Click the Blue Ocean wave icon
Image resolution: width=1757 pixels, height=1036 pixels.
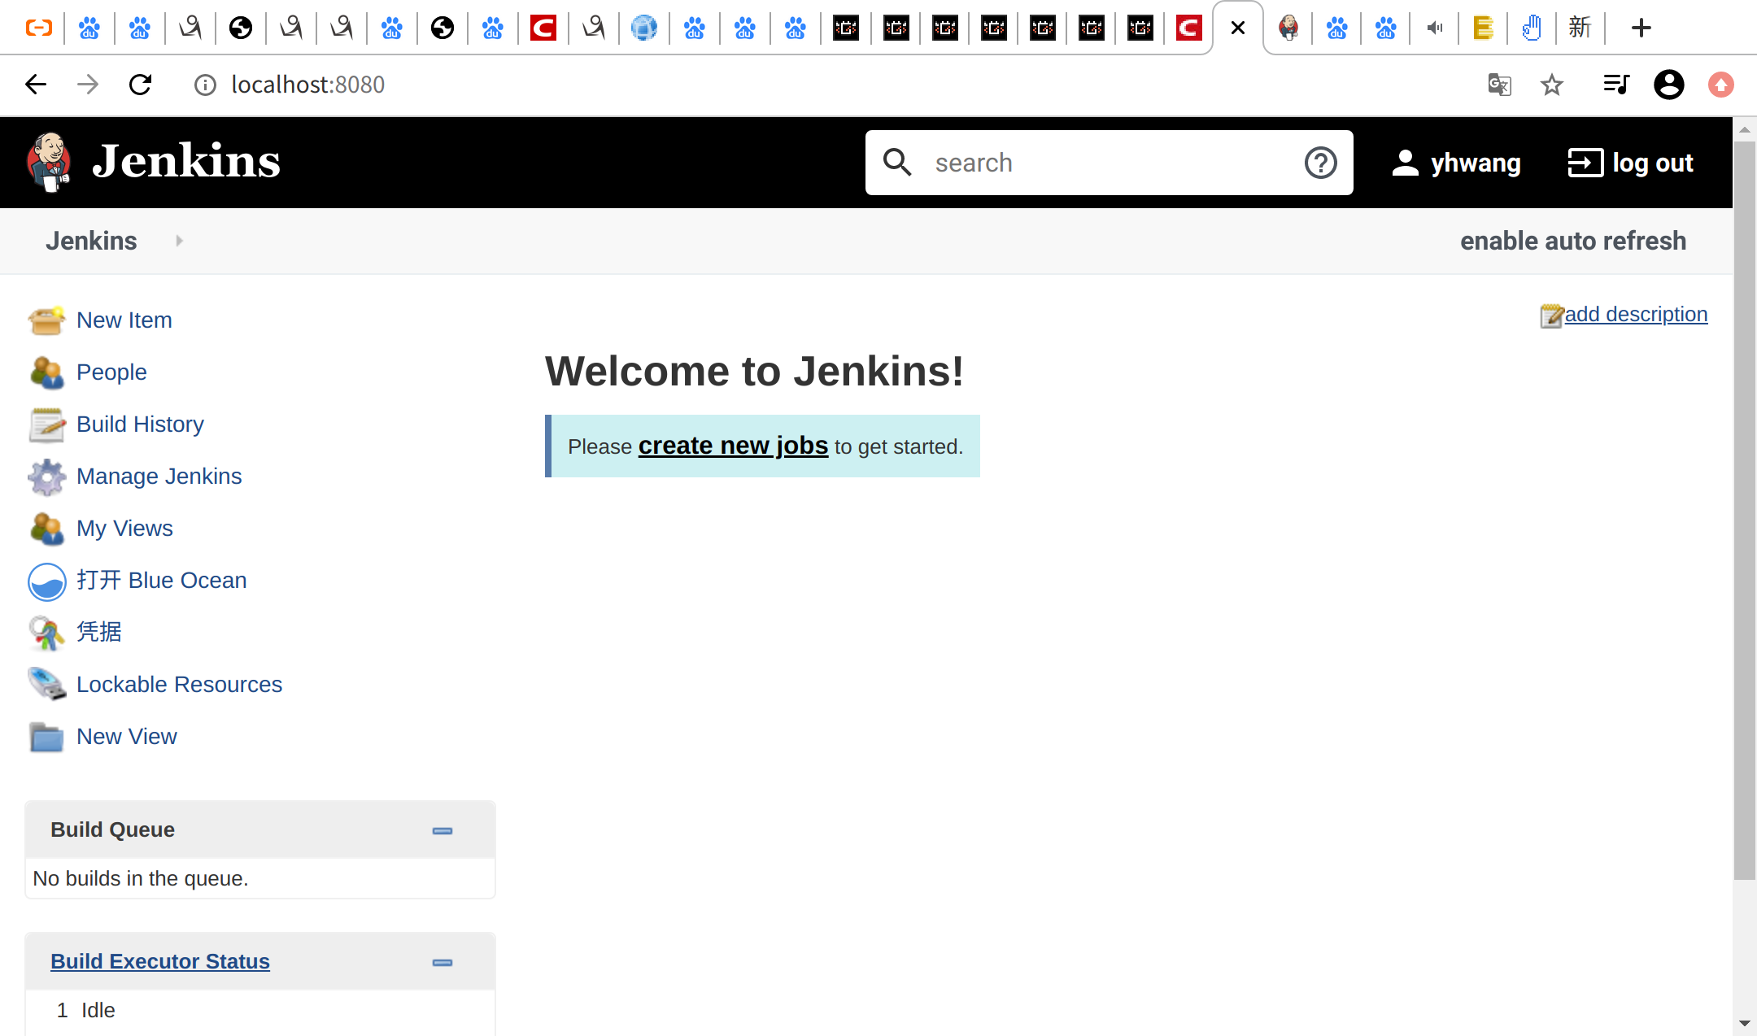click(x=46, y=581)
